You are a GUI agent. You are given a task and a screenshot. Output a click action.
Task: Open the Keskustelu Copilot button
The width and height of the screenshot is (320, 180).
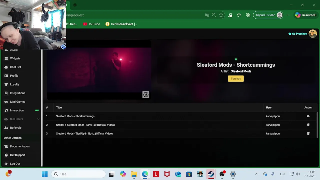pyautogui.click(x=306, y=15)
